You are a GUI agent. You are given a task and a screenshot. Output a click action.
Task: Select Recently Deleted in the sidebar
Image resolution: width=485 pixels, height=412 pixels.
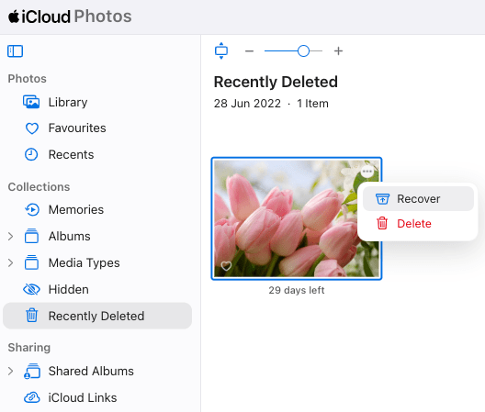(97, 316)
